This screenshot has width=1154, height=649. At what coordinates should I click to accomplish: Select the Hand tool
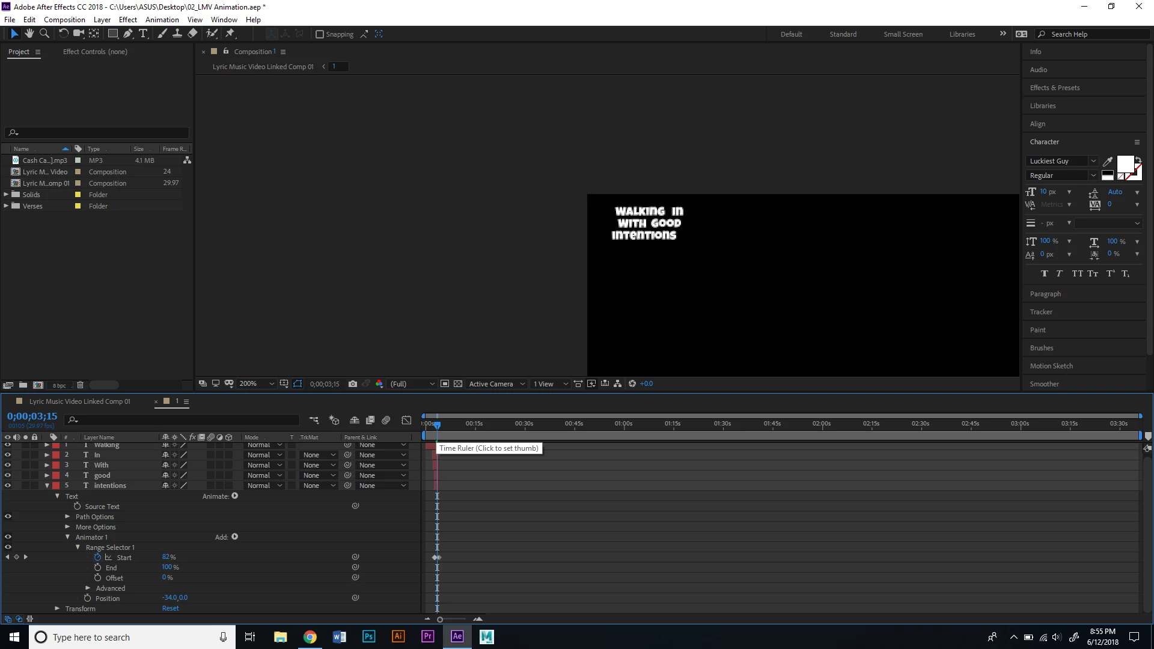pyautogui.click(x=29, y=34)
